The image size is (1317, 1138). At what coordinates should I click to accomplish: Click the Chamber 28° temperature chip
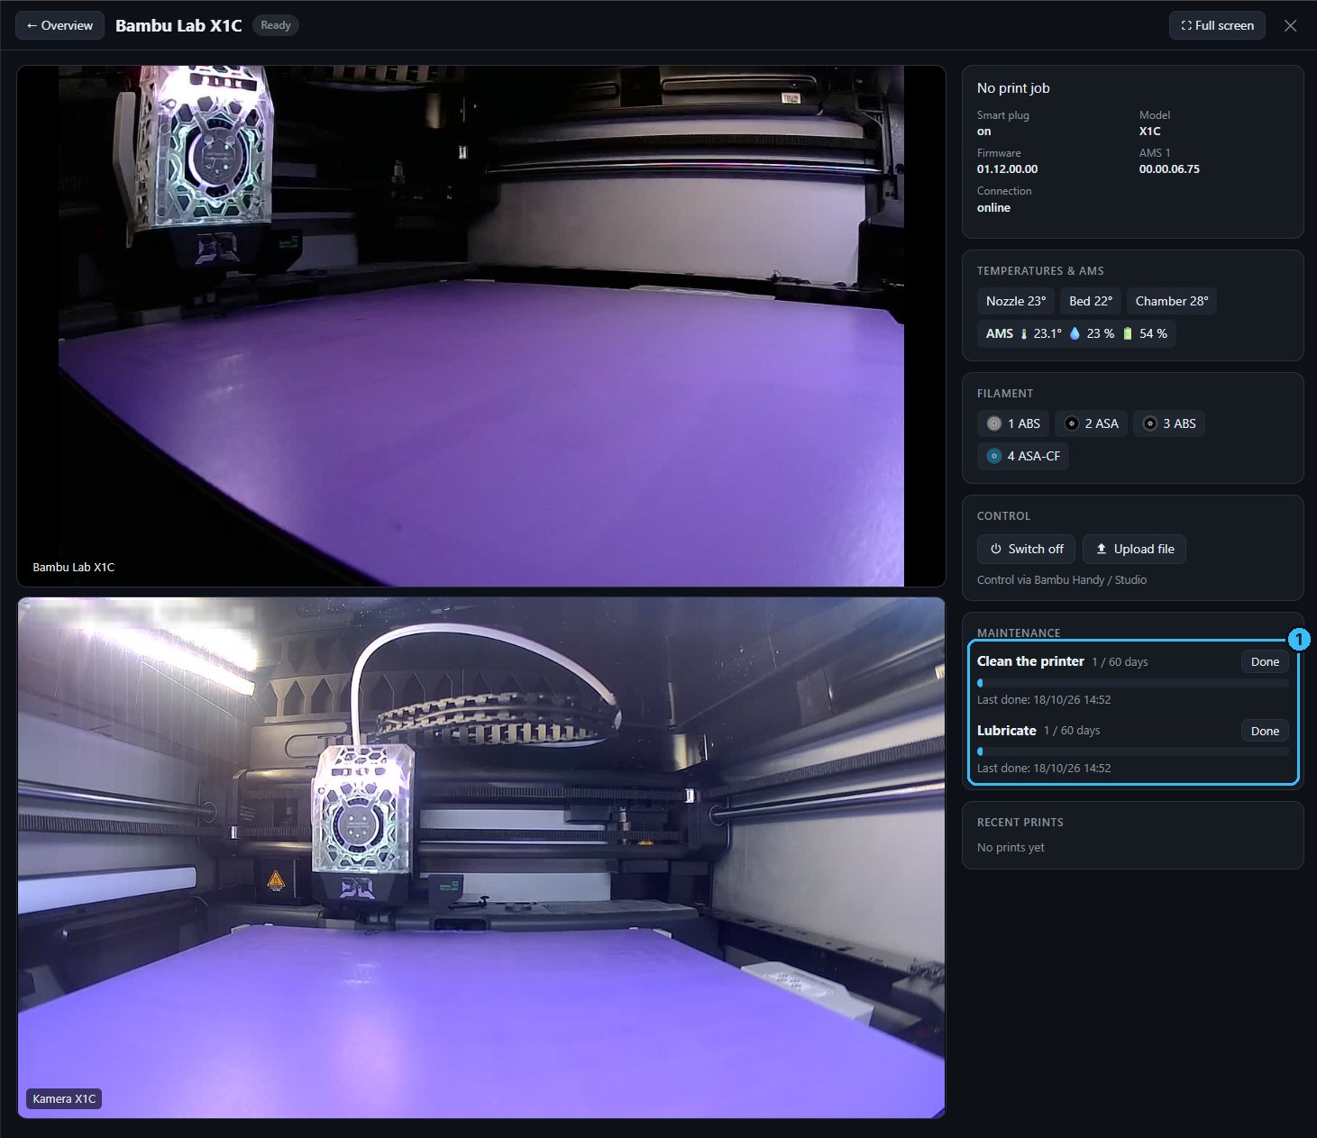(1172, 301)
